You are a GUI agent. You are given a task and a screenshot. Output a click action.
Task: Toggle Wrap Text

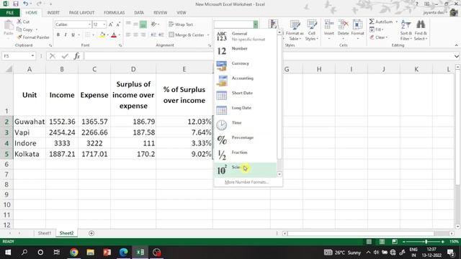[x=181, y=24]
